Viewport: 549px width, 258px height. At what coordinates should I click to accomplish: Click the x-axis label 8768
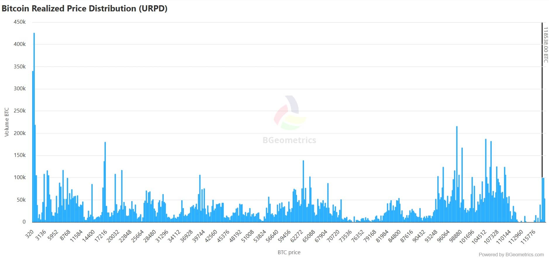pos(65,235)
